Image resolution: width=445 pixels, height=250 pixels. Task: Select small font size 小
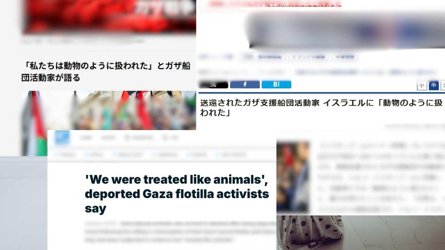(x=422, y=86)
